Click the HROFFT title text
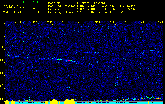Viewport: 165px width, 104px height. [16, 2]
